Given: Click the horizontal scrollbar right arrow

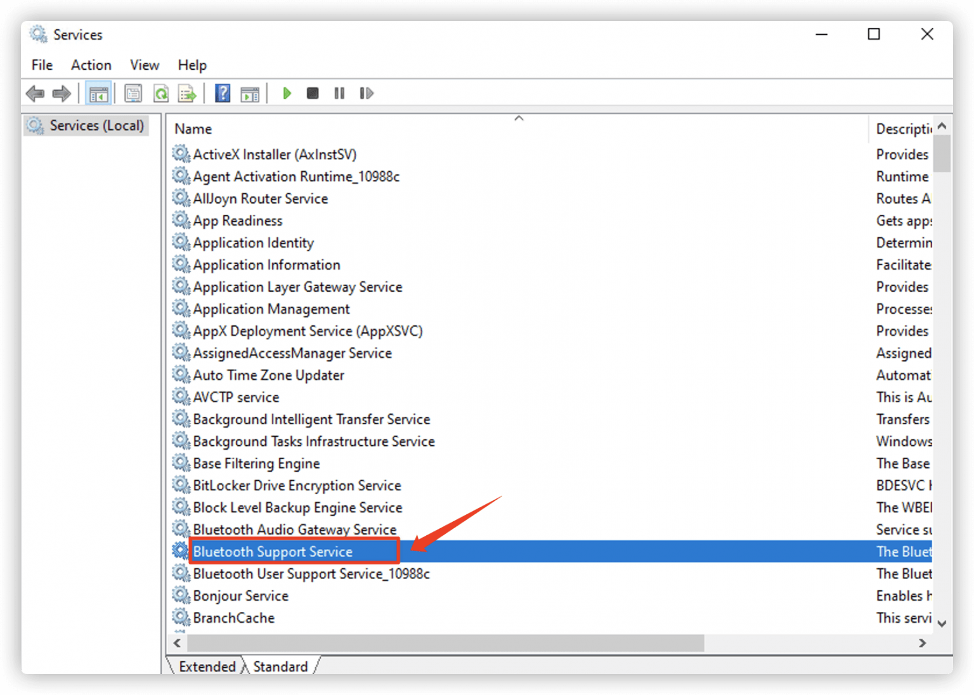Looking at the screenshot, I should (x=923, y=643).
